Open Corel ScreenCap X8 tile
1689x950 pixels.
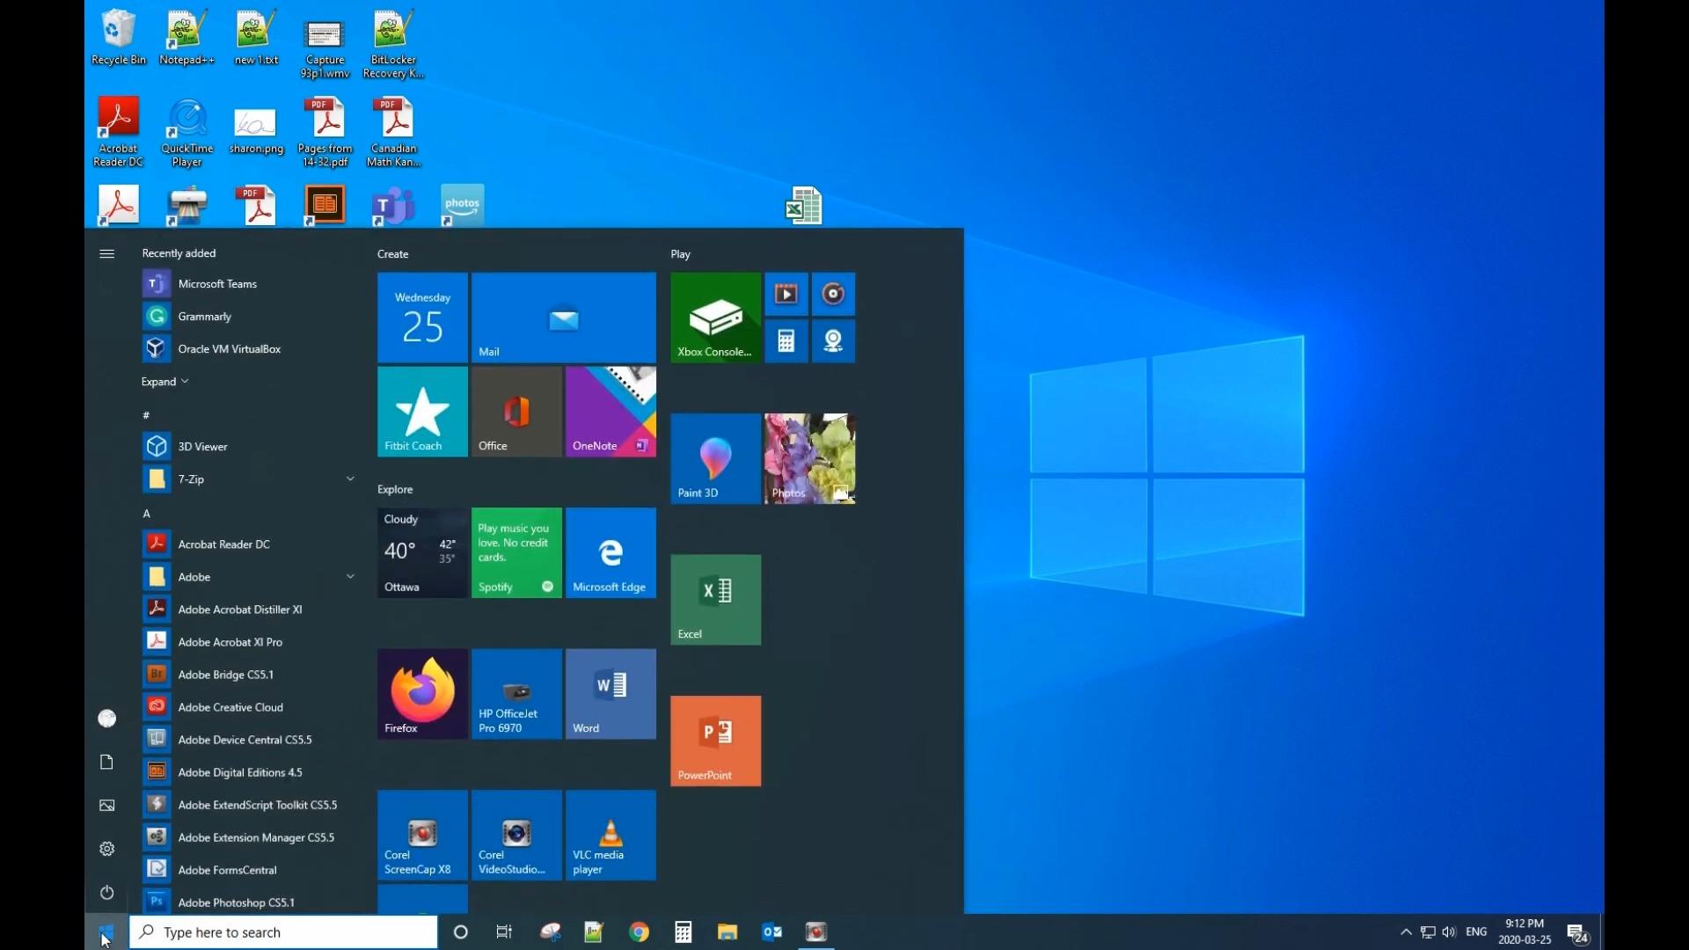tap(422, 835)
